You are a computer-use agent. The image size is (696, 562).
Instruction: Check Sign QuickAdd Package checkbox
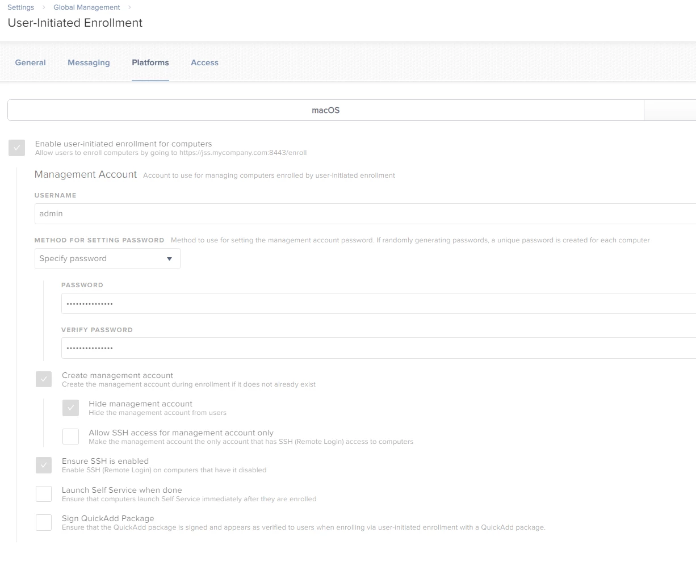(44, 522)
